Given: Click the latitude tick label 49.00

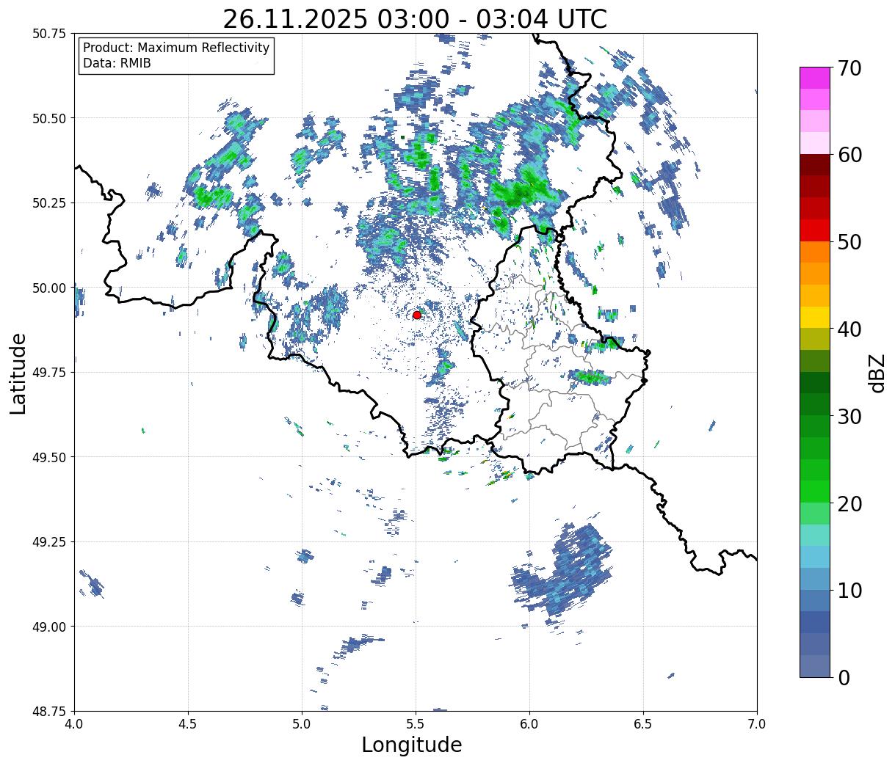Looking at the screenshot, I should [48, 627].
